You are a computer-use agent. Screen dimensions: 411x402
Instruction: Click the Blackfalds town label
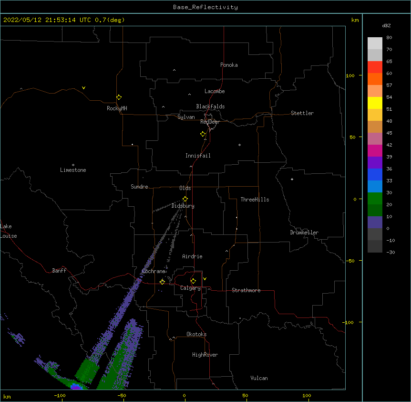coord(210,106)
